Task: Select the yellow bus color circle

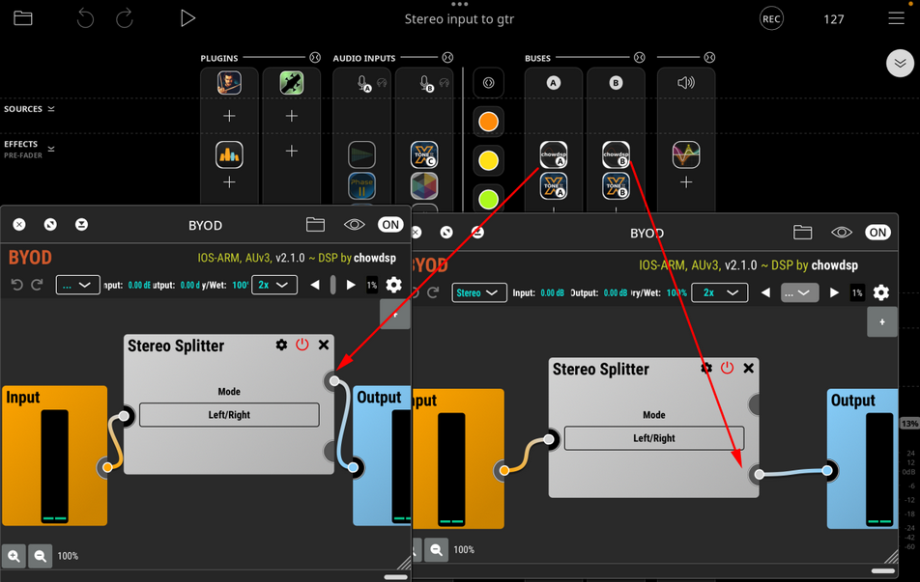Action: pyautogui.click(x=488, y=160)
